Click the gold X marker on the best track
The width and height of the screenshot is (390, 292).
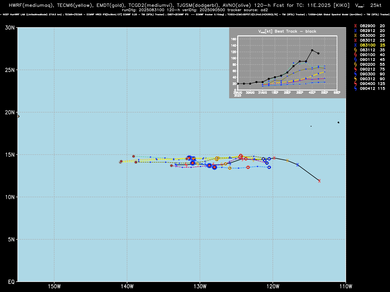pos(287,161)
